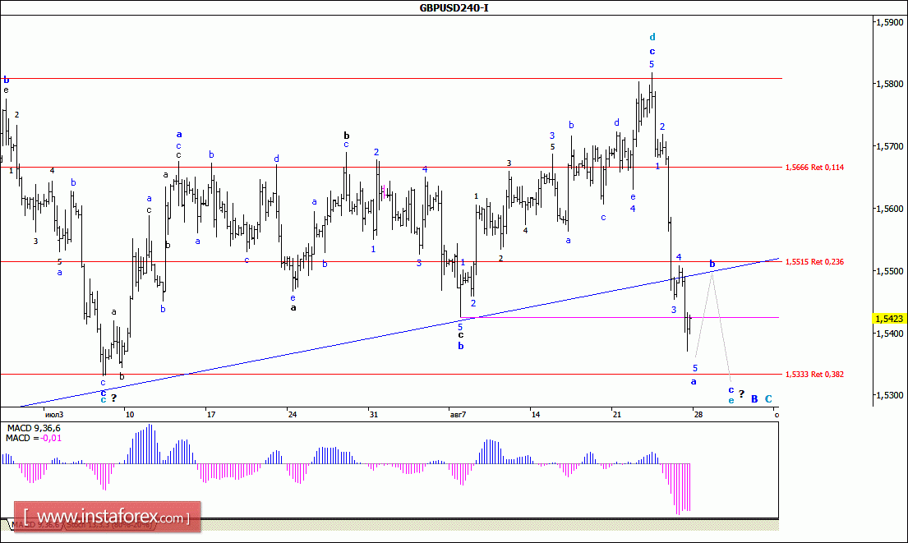The image size is (908, 543).
Task: Click the 1,5666 Ret 0,114 level label
Action: pyautogui.click(x=814, y=167)
